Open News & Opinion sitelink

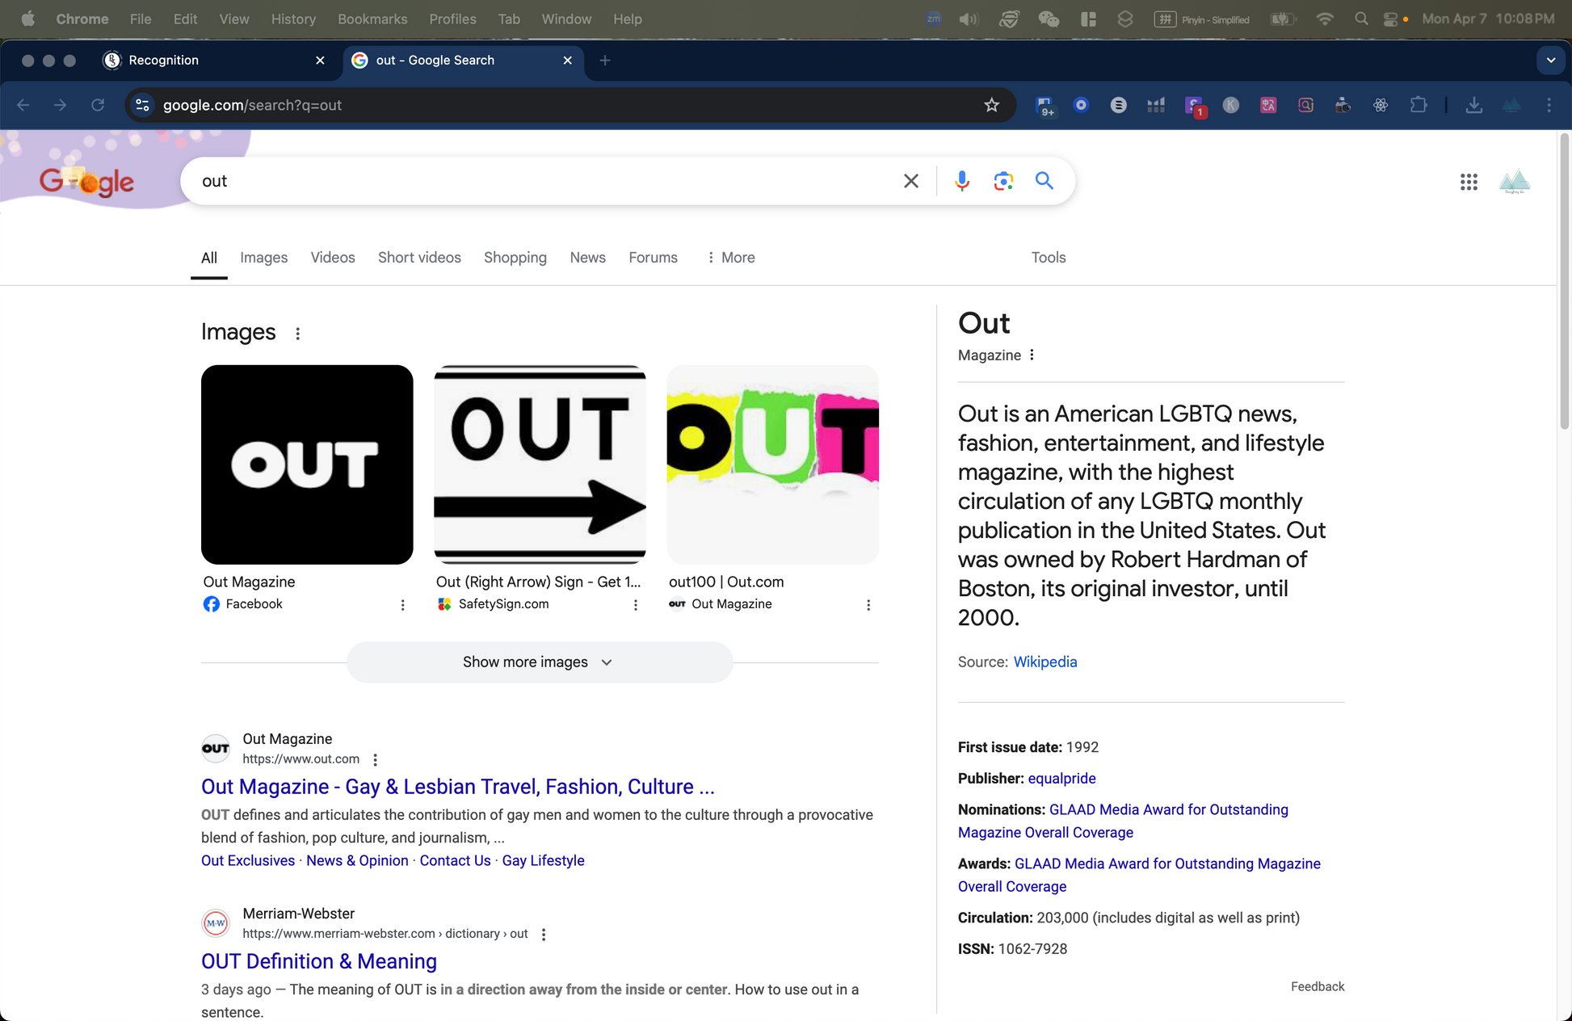tap(357, 861)
